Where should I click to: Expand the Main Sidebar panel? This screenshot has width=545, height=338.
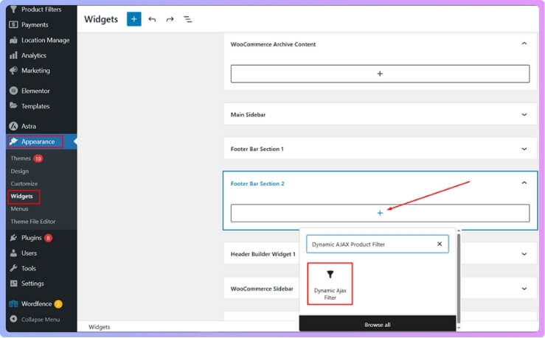[524, 115]
